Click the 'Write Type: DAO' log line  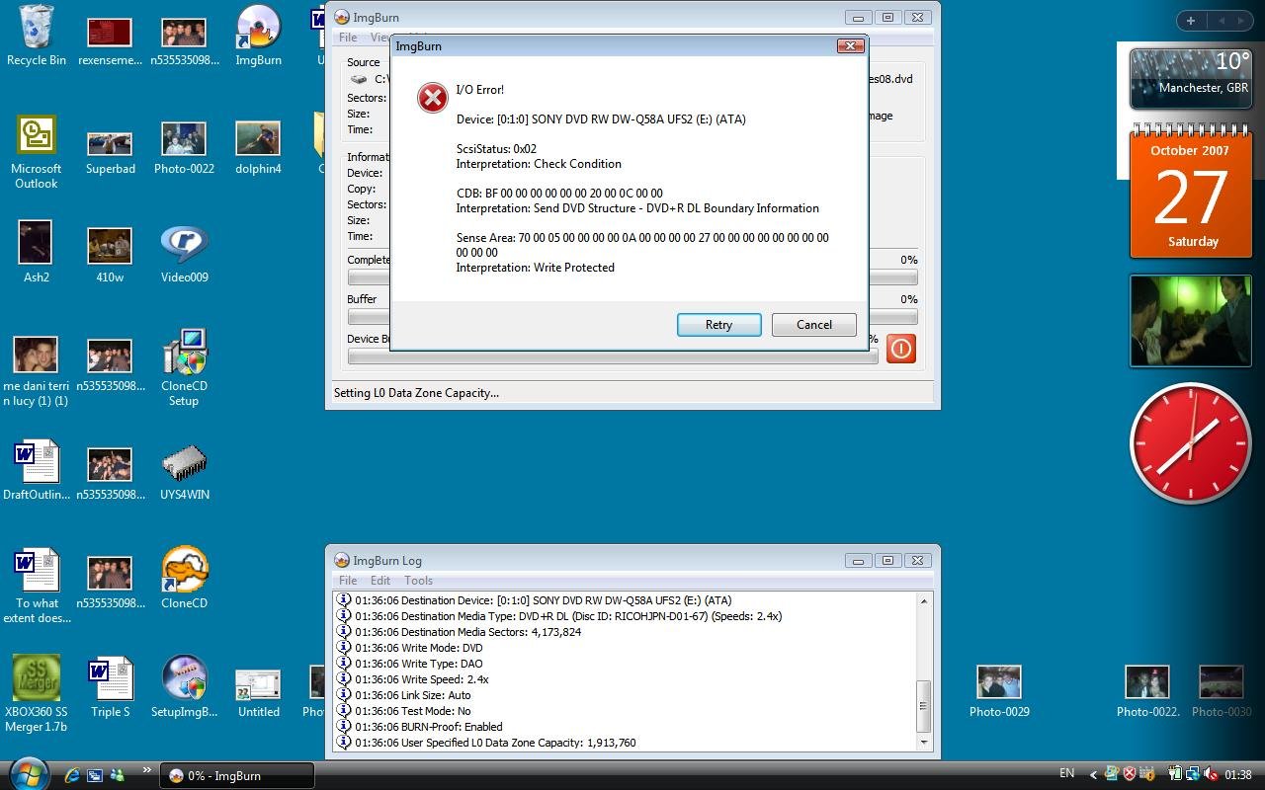point(419,664)
